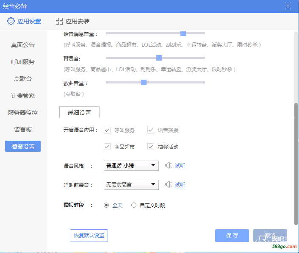Image resolution: width=299 pixels, height=253 pixels.
Task: Expand the 呼叫前缀音 dropdown 无需前缀音
Action: coord(131,184)
